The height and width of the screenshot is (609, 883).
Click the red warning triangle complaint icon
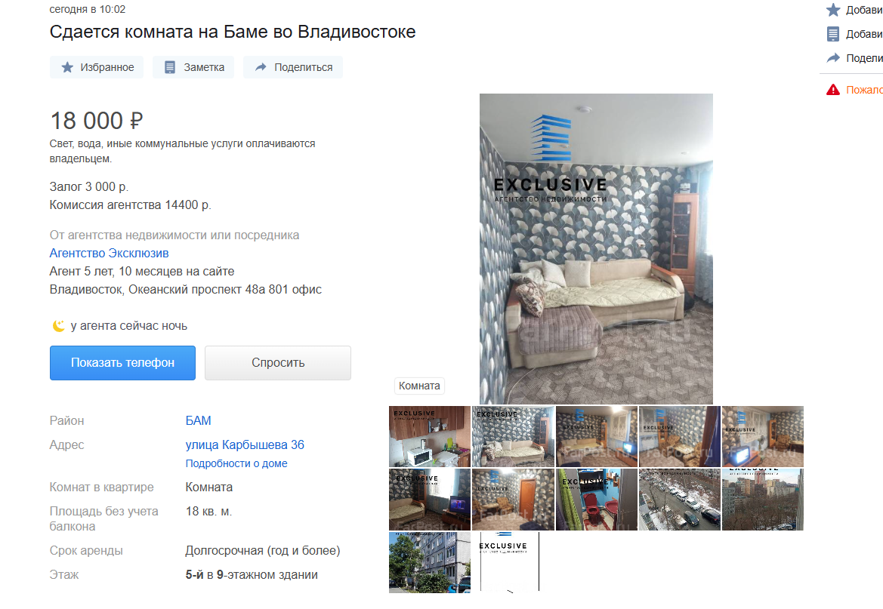pyautogui.click(x=833, y=90)
